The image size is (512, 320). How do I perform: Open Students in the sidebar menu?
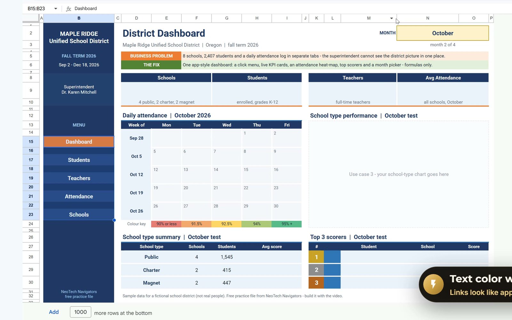pyautogui.click(x=79, y=160)
